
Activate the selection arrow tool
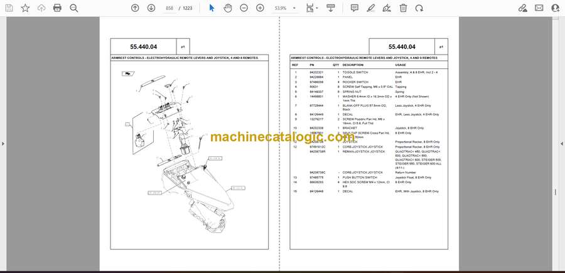point(212,8)
